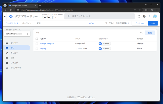This screenshot has height=104, width=163.
Task: Open the three-dot options menu beside help
Action: click(x=149, y=16)
